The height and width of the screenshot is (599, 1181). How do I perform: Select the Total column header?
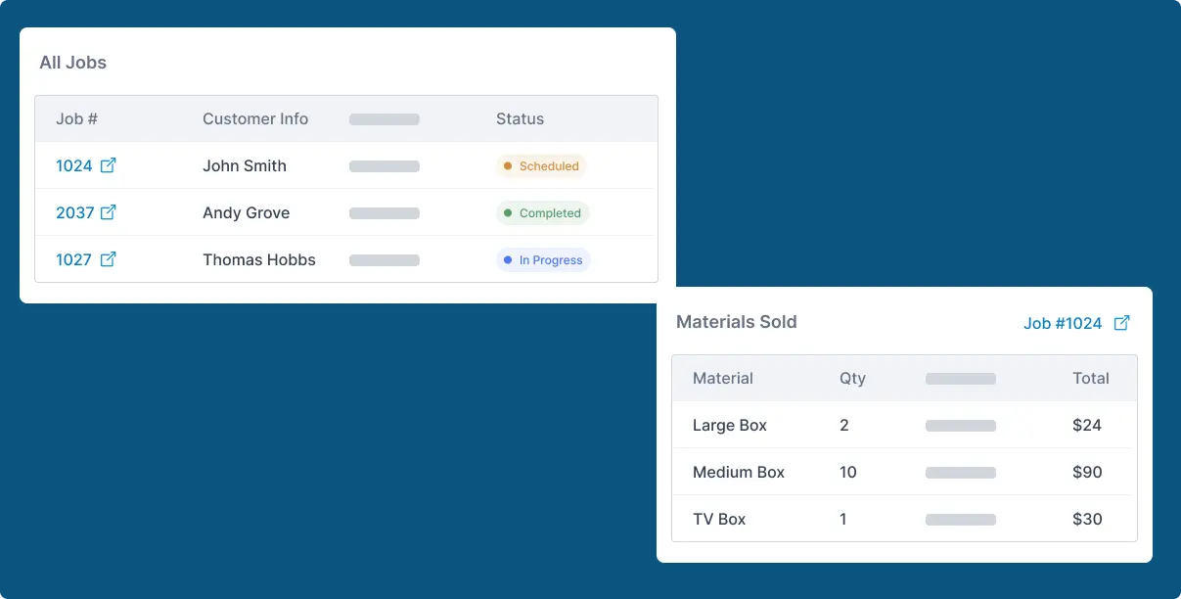click(x=1090, y=379)
